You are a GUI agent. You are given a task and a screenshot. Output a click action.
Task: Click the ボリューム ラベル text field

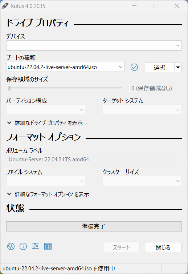[94, 160]
